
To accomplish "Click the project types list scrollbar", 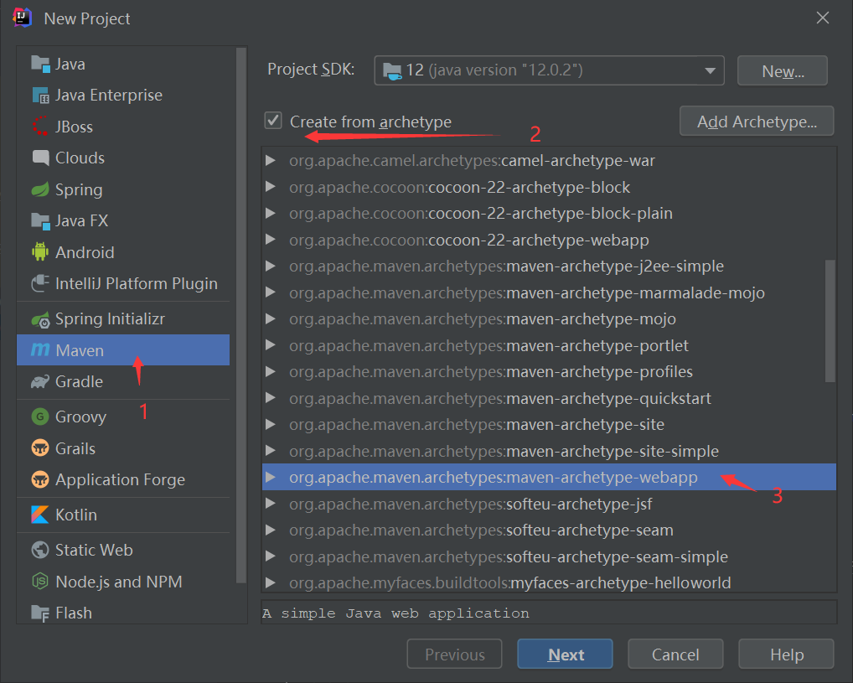I will [241, 316].
